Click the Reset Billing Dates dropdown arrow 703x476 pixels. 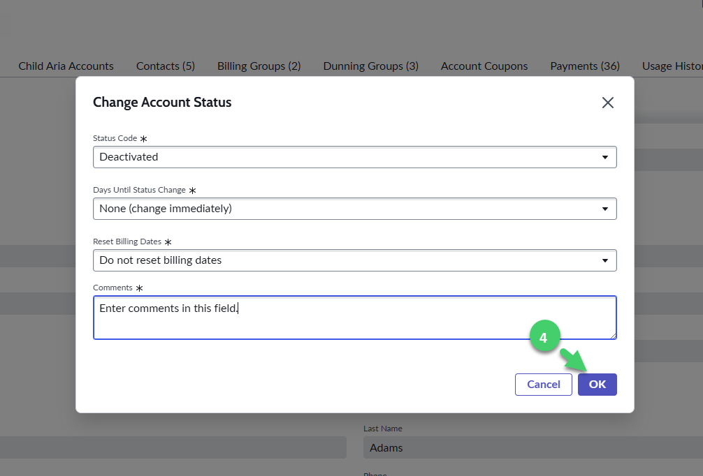(604, 260)
